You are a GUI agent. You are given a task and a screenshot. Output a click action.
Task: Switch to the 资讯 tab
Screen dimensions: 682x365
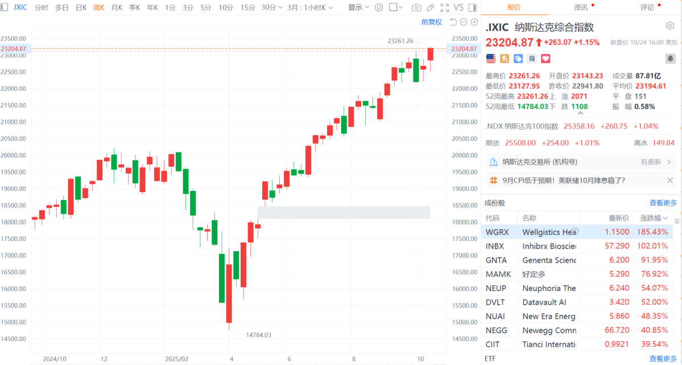coord(581,7)
